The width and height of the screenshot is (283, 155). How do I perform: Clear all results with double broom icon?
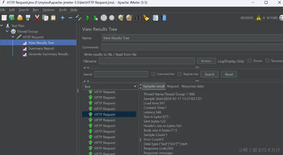point(129,18)
